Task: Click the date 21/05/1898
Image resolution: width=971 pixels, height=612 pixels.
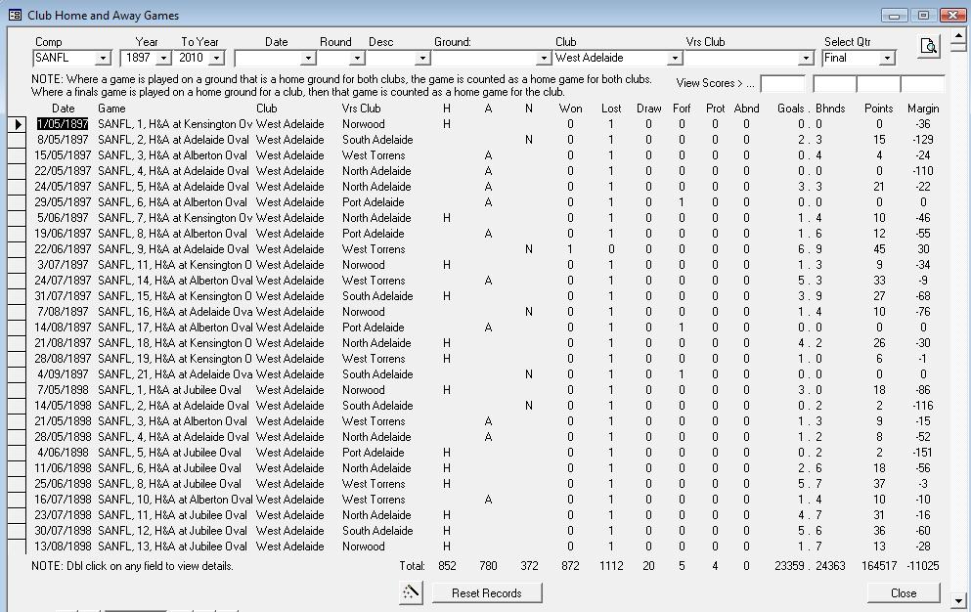Action: (63, 421)
